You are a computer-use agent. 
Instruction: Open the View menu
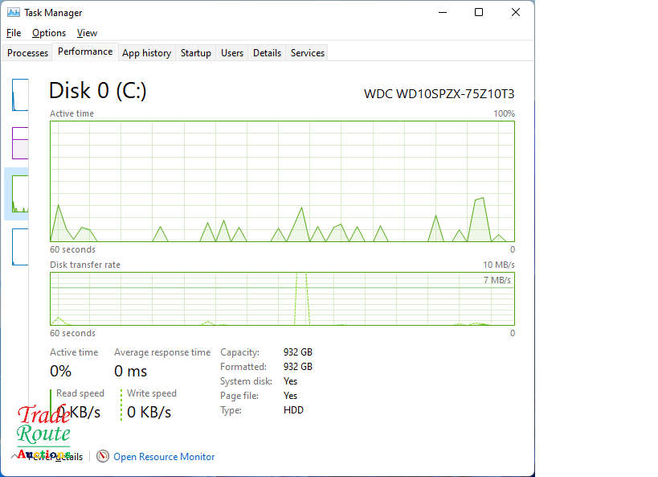[x=87, y=33]
